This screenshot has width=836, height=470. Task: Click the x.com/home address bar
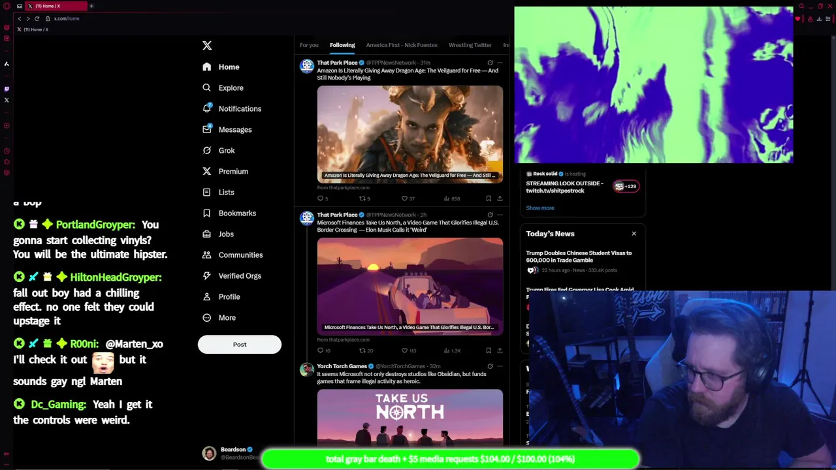(67, 18)
